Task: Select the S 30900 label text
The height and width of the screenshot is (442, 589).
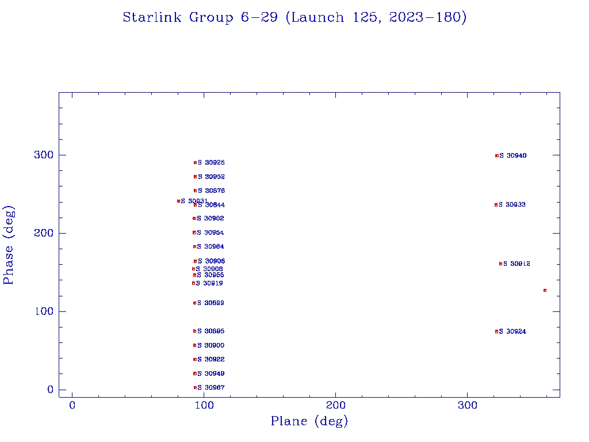Action: (x=211, y=346)
